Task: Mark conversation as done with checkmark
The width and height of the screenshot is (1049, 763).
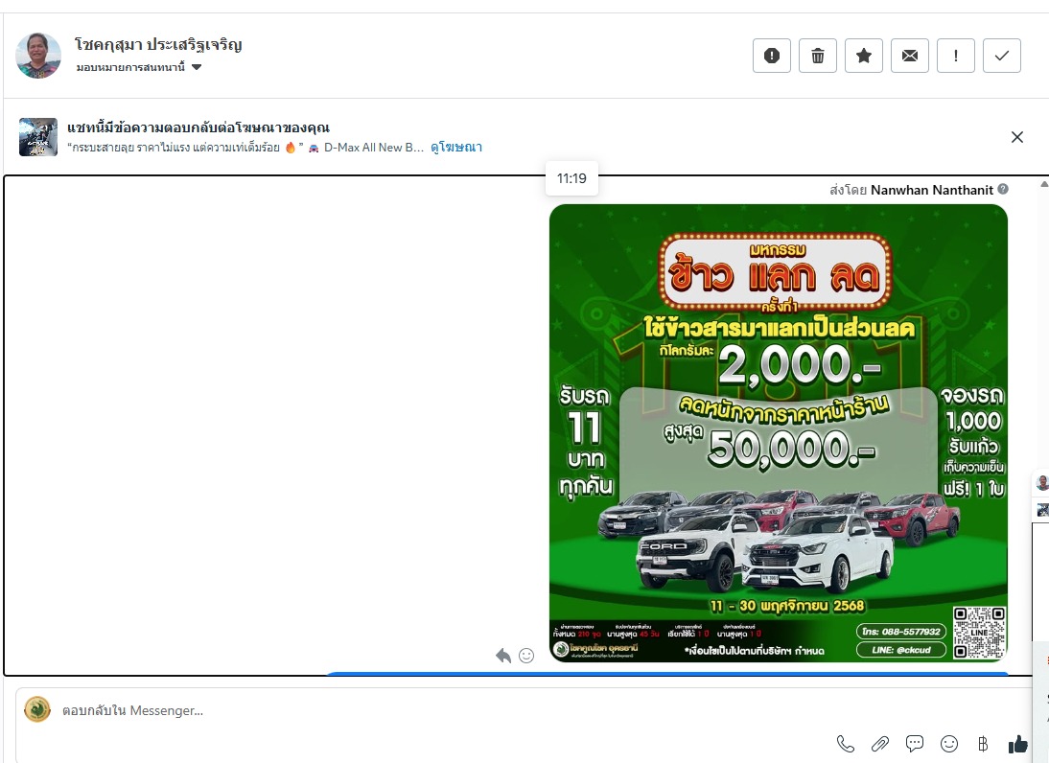Action: click(x=1001, y=56)
